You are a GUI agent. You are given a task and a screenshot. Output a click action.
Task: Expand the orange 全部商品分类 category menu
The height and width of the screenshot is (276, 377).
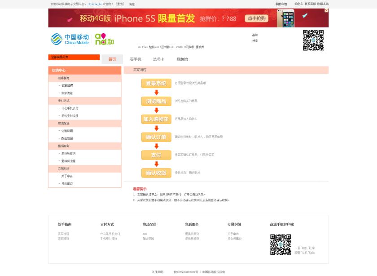point(74,57)
